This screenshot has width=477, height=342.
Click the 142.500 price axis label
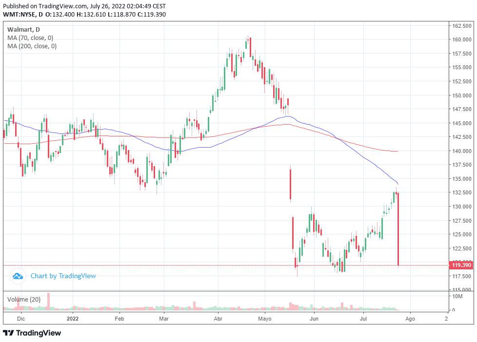pos(462,137)
